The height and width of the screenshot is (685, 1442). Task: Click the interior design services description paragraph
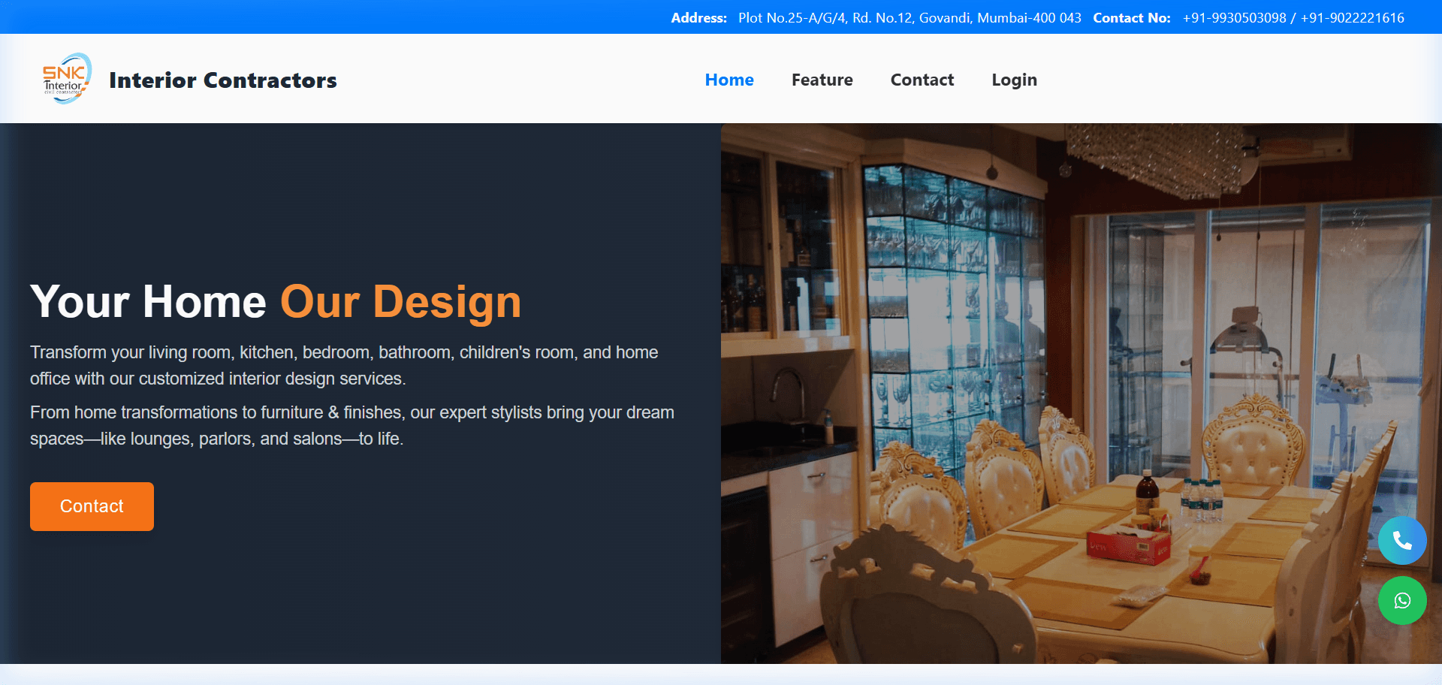tap(343, 365)
